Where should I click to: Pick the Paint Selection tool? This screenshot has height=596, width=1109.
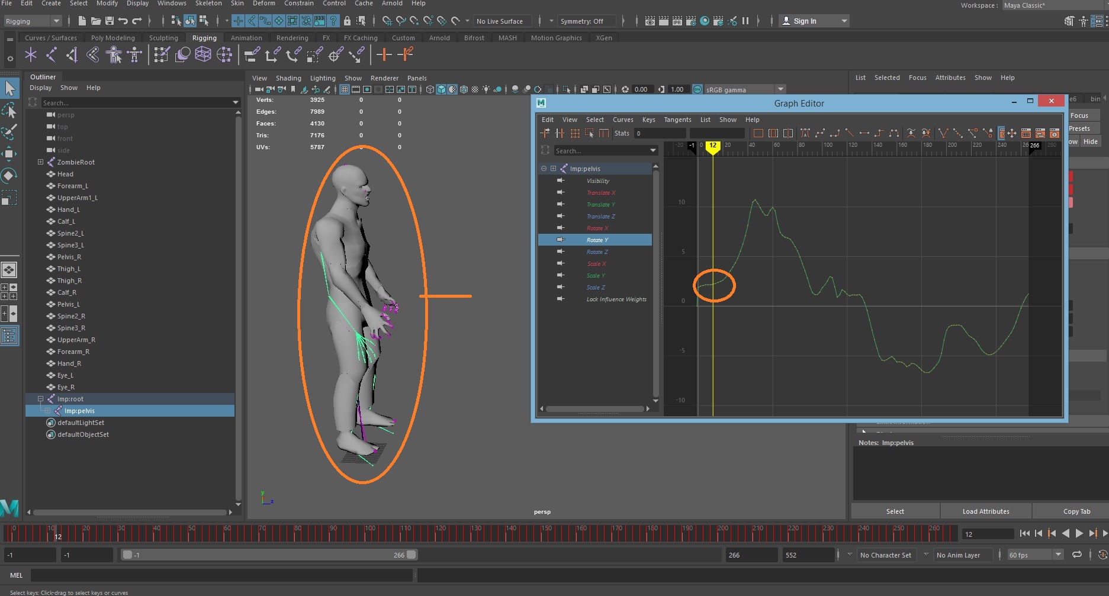[9, 131]
